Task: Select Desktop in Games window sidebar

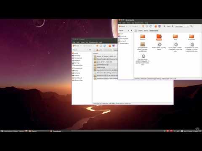Action: [x=76, y=56]
